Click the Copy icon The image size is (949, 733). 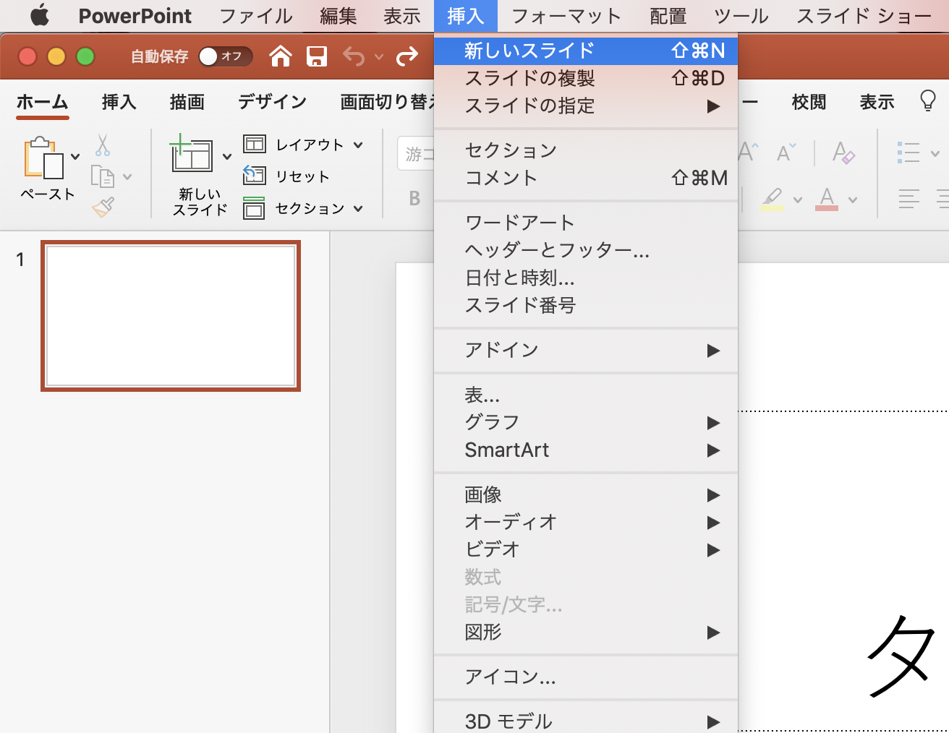(103, 176)
